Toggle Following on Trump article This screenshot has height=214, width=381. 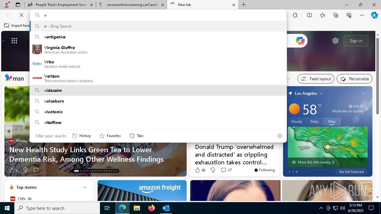click(x=264, y=170)
